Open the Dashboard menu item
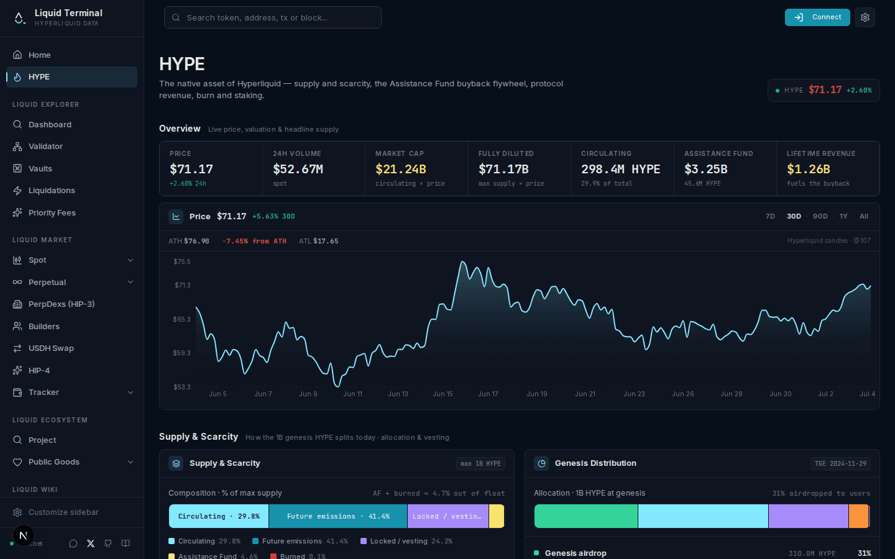The height and width of the screenshot is (559, 895). coord(71,125)
